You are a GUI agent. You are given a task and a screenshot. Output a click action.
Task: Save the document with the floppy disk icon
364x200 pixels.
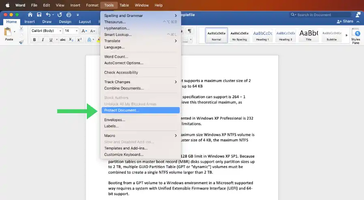pos(39,15)
